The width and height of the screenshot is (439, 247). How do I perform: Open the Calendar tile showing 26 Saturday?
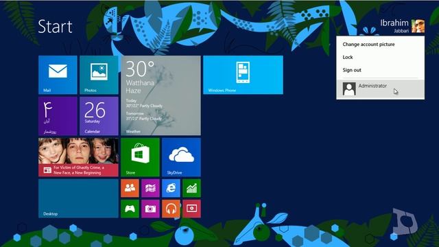(99, 116)
